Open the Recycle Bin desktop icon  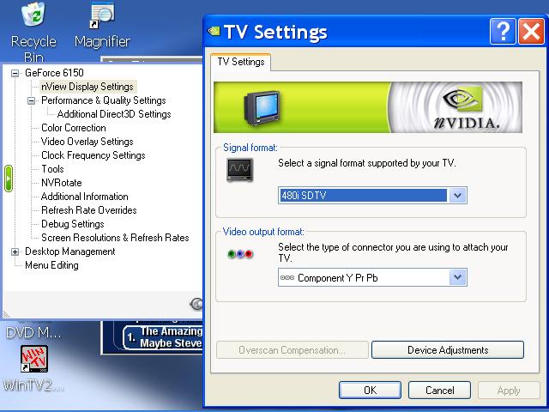(33, 14)
